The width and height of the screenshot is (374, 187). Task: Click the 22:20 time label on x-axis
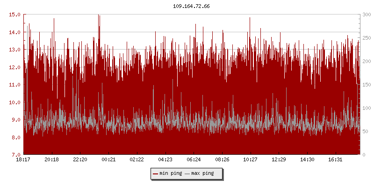coord(80,159)
